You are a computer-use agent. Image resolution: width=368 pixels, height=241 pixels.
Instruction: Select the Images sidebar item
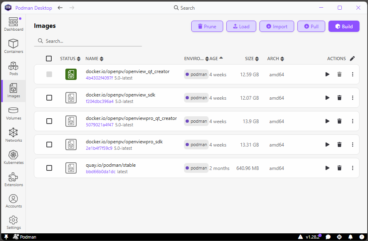pos(13,91)
